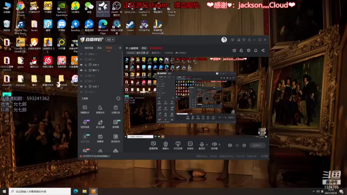Screen dimensions: 347x195
Task: Toggle preview eye icon near settings gear
Action: click(x=237, y=145)
